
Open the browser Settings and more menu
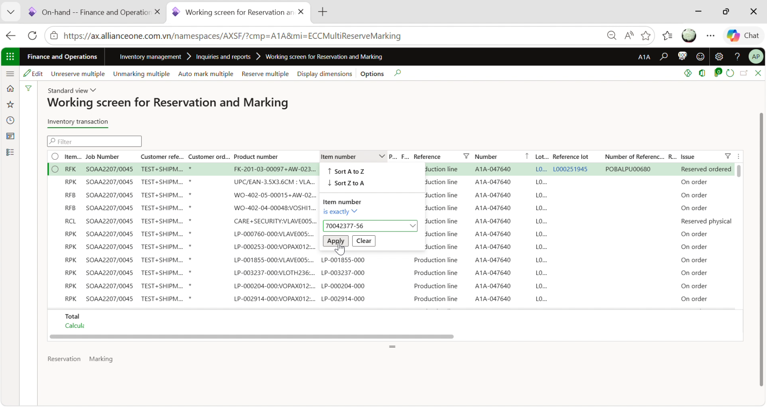tap(711, 35)
